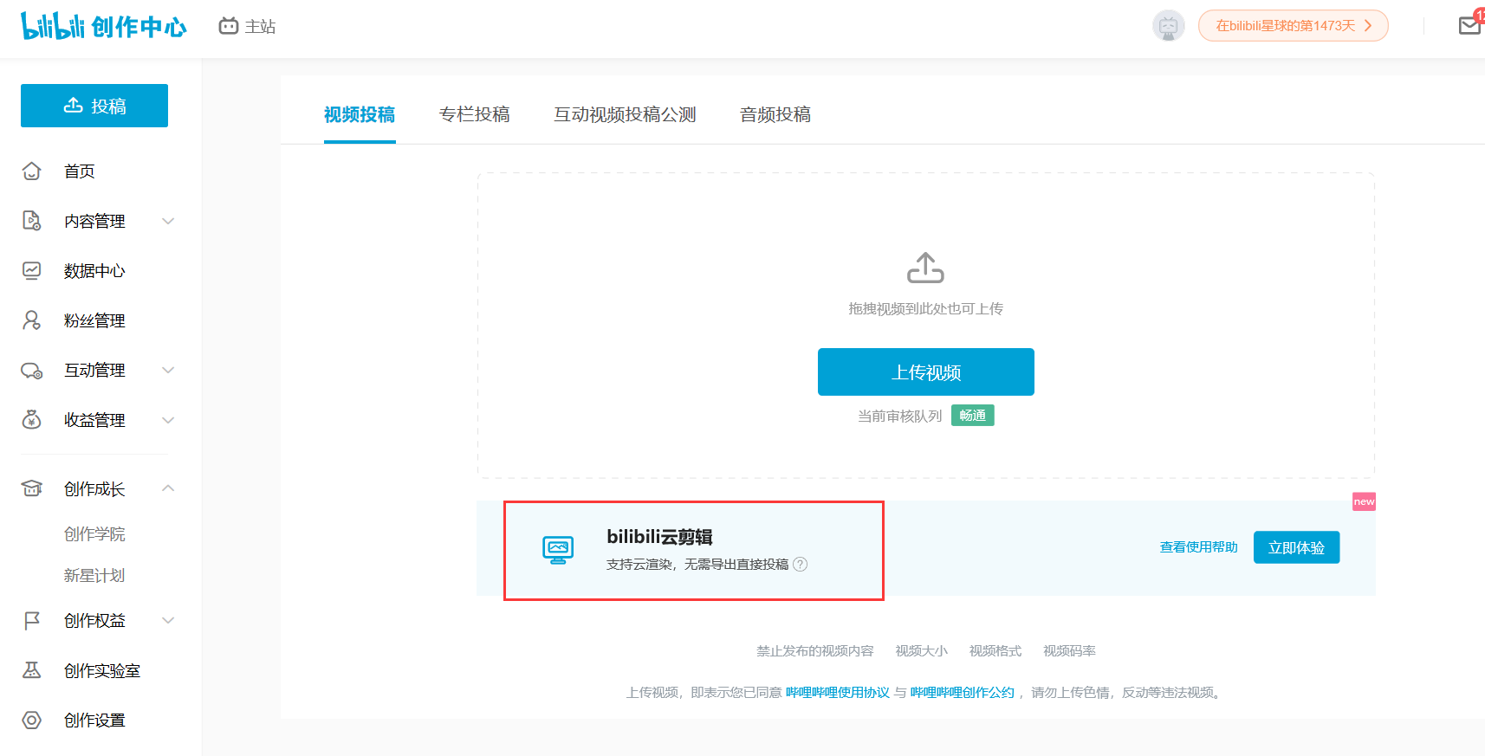The height and width of the screenshot is (756, 1485).
Task: Expand the 内容管理 chevron
Action: [x=168, y=221]
